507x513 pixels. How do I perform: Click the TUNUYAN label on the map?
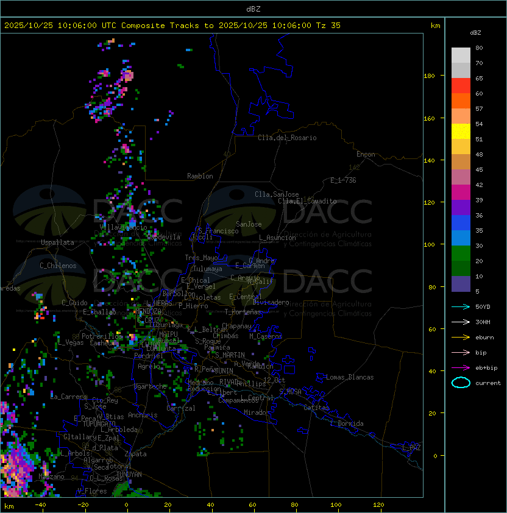(x=129, y=475)
